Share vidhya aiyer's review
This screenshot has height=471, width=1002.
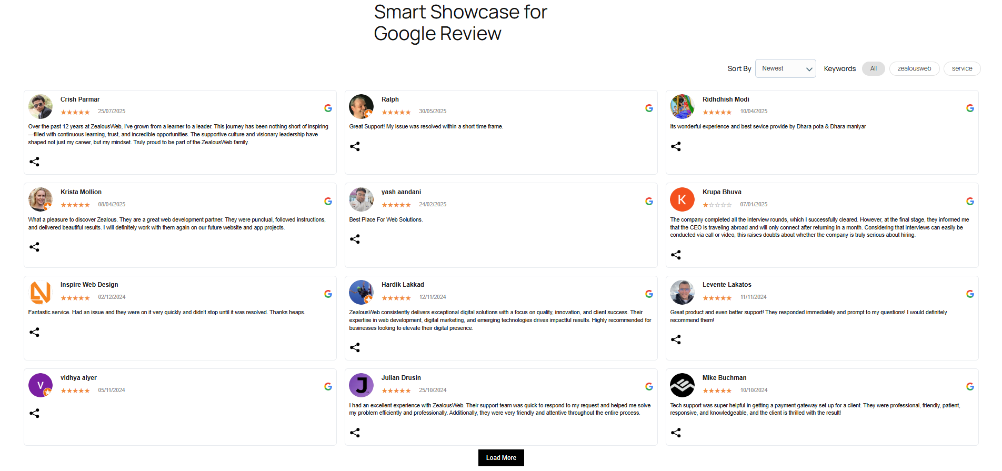tap(34, 413)
